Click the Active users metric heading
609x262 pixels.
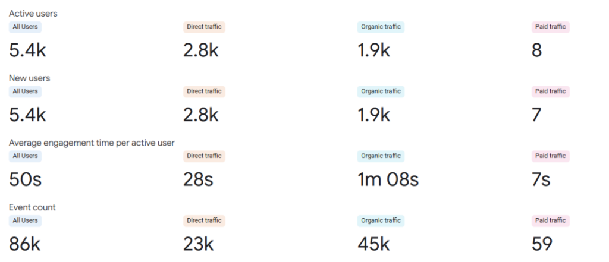[x=33, y=13]
